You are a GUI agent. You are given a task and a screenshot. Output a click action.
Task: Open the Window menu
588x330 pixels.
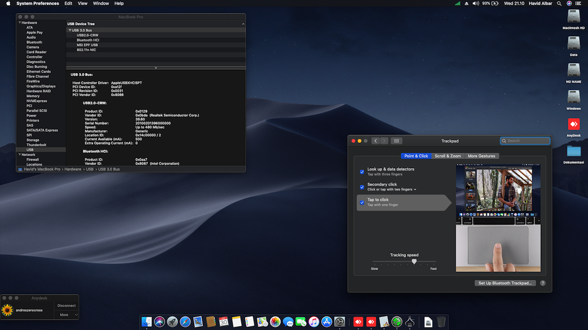coord(101,4)
